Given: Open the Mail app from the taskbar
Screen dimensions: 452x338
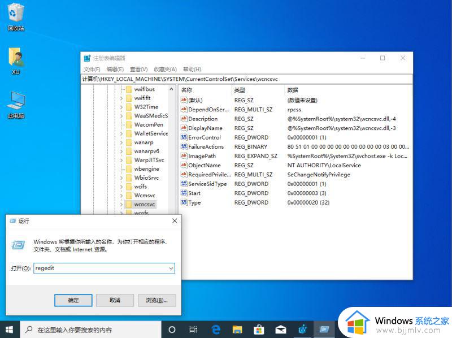Looking at the screenshot, I should click(280, 330).
